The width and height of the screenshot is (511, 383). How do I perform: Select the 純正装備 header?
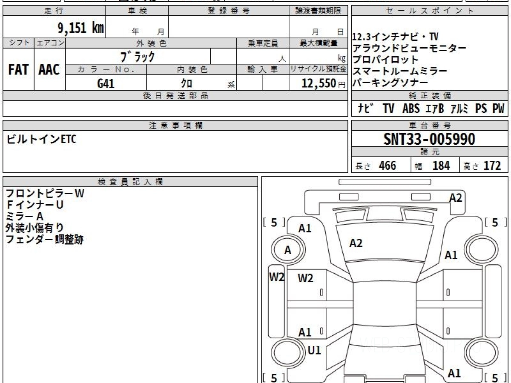430,96
